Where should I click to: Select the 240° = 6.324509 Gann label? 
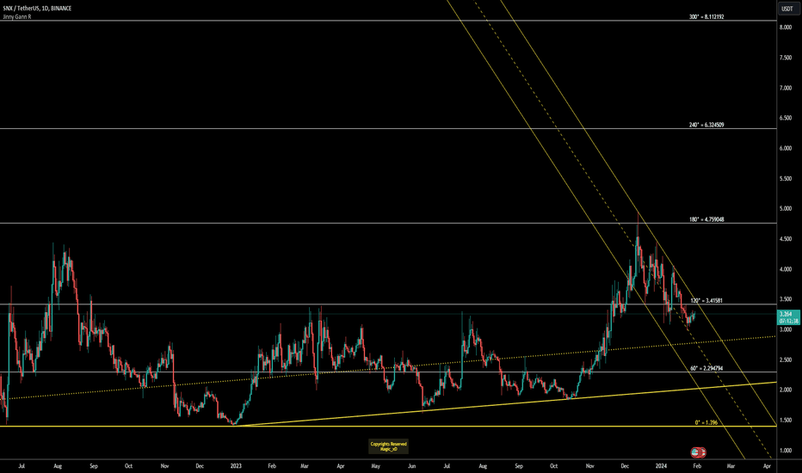point(706,125)
